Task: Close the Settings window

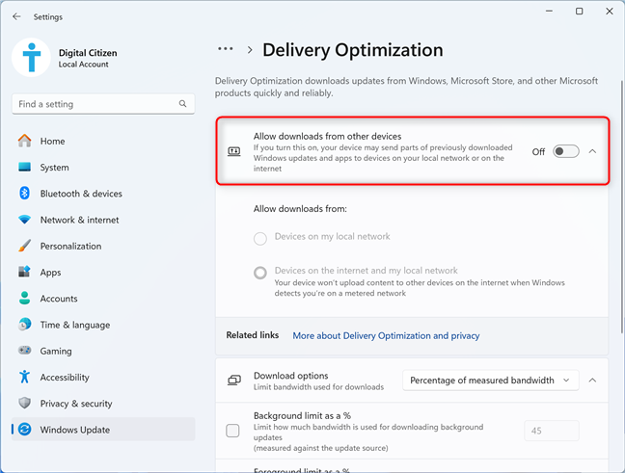Action: click(610, 12)
